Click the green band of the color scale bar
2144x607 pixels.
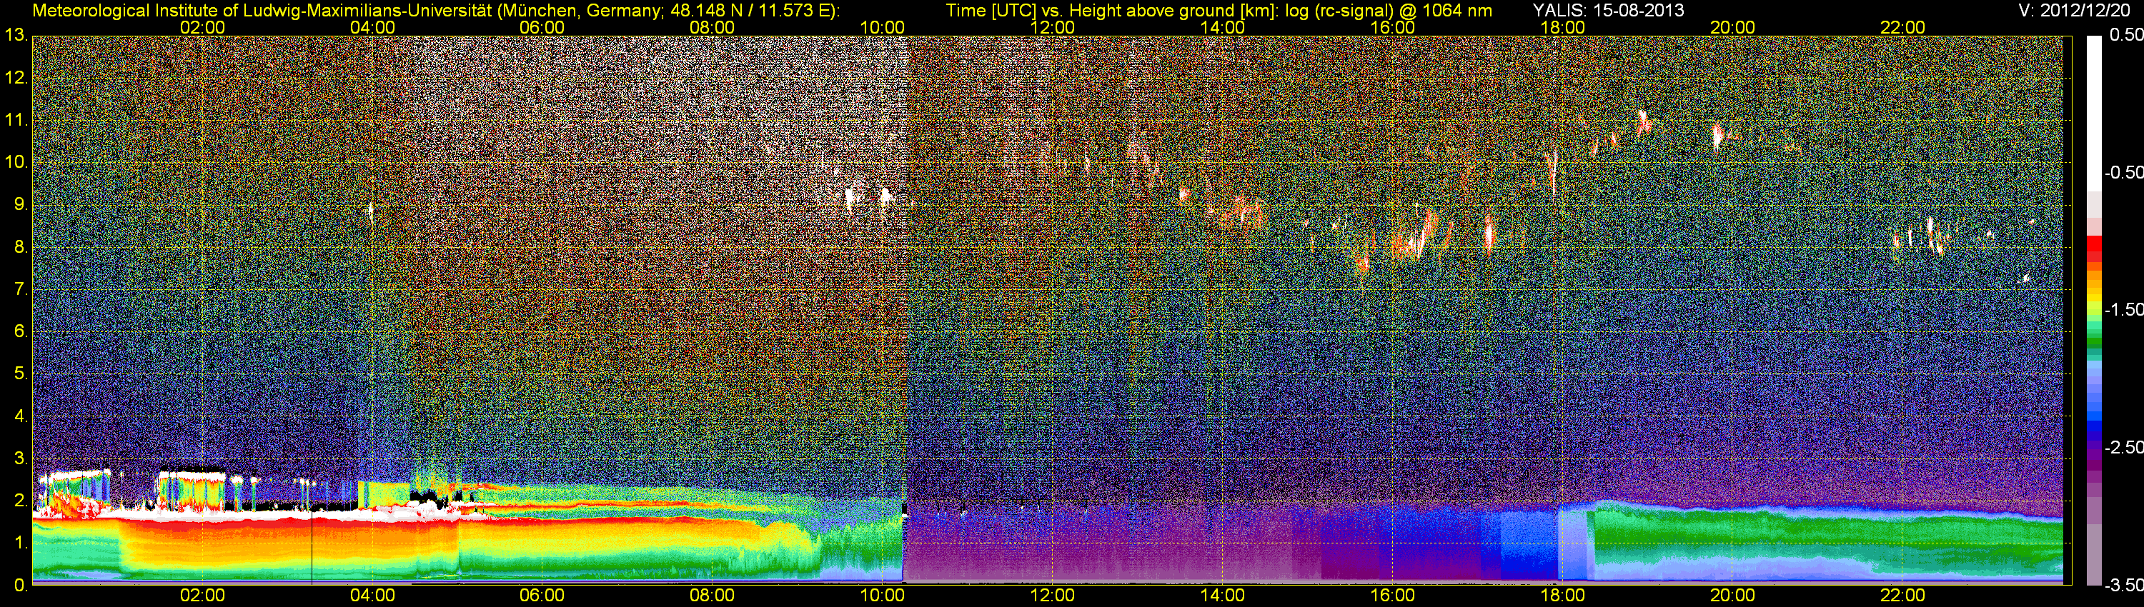2093,341
